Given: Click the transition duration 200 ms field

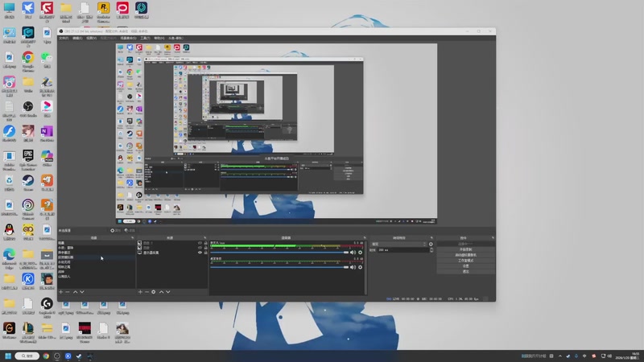Looking at the screenshot, I should 402,250.
